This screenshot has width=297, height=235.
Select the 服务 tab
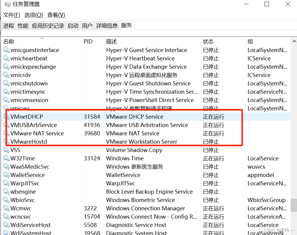click(x=127, y=25)
